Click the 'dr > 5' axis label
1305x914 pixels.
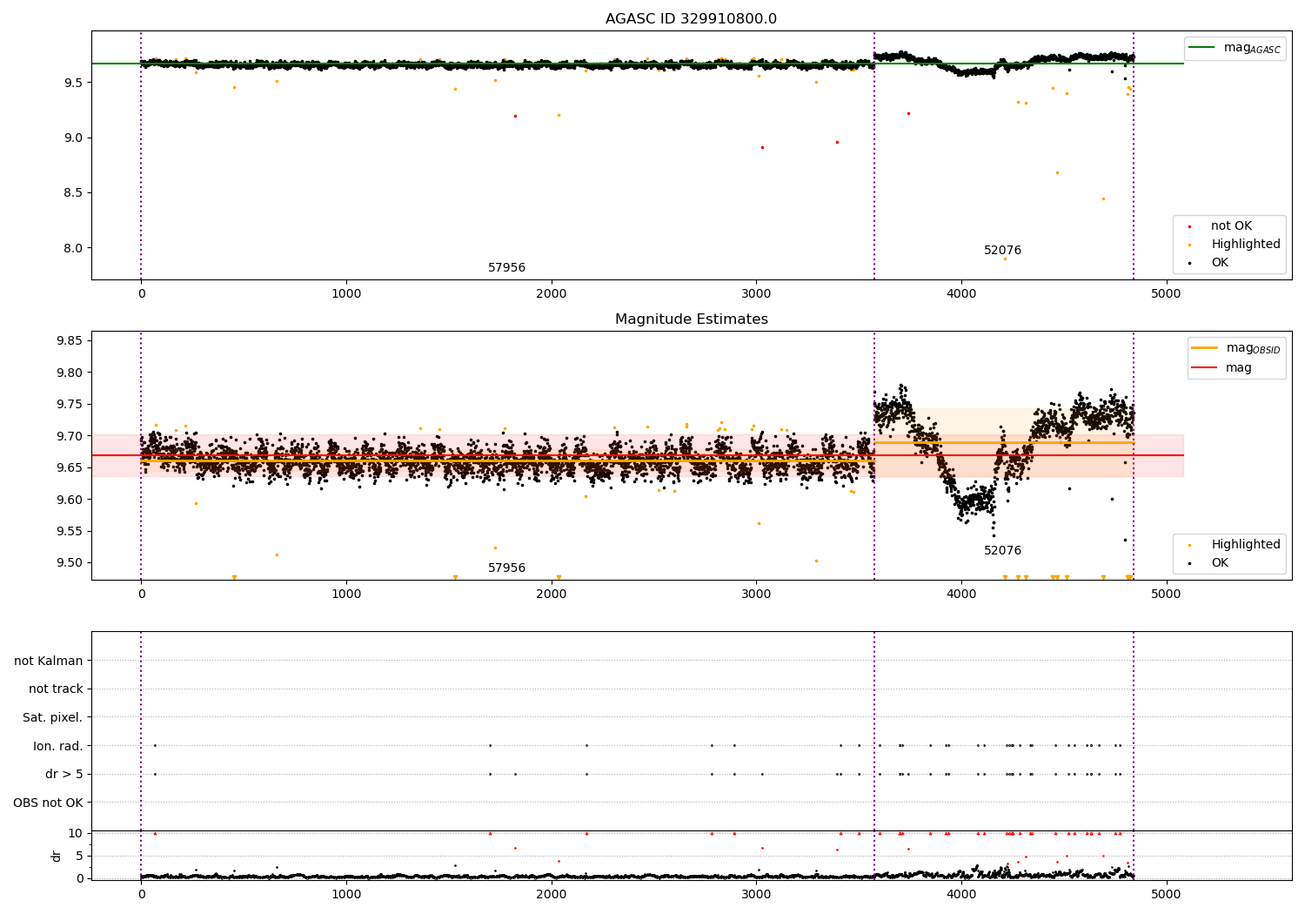point(64,775)
